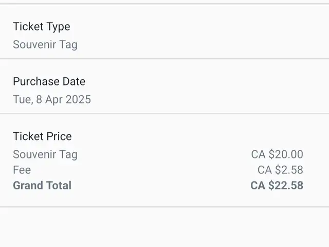The width and height of the screenshot is (329, 247).
Task: Click the year 2025 in purchase date
Action: click(x=78, y=99)
